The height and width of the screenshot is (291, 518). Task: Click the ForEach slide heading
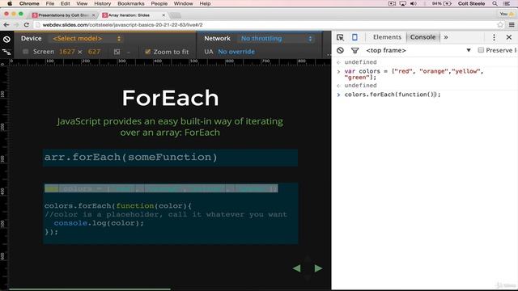(x=170, y=98)
